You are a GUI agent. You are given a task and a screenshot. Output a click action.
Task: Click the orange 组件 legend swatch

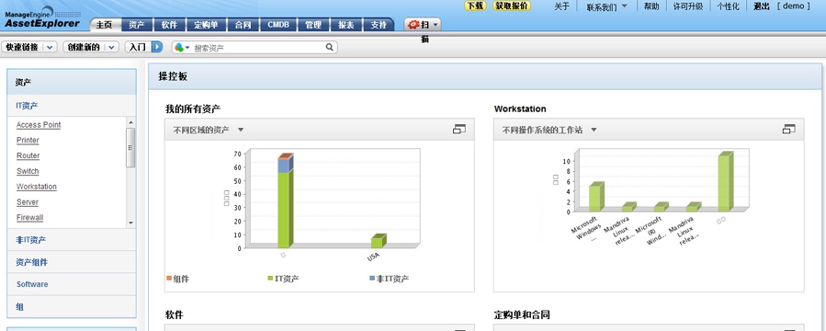point(168,278)
